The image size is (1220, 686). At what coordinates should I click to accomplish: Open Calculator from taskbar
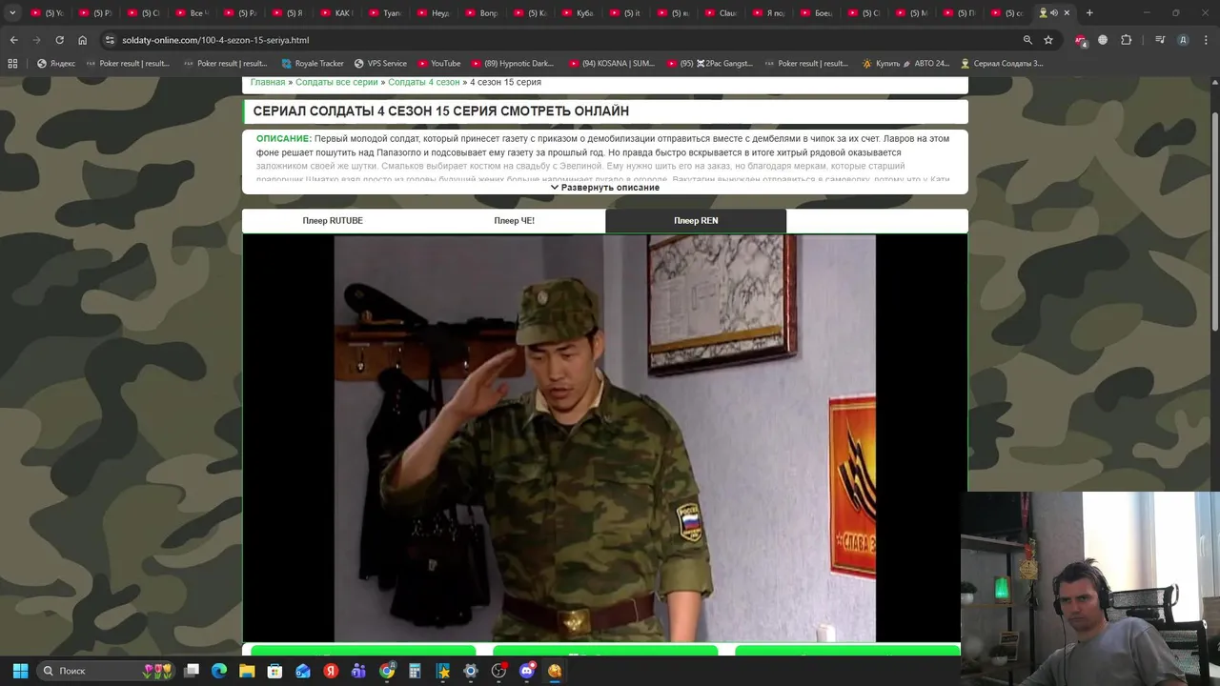click(415, 671)
